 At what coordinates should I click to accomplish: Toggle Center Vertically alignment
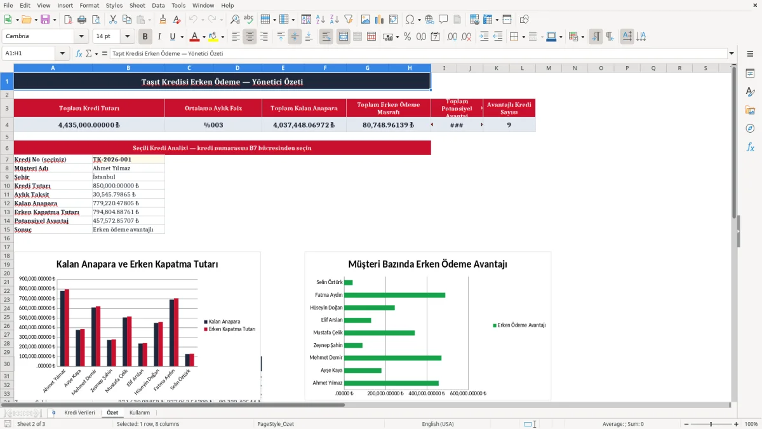pyautogui.click(x=295, y=37)
